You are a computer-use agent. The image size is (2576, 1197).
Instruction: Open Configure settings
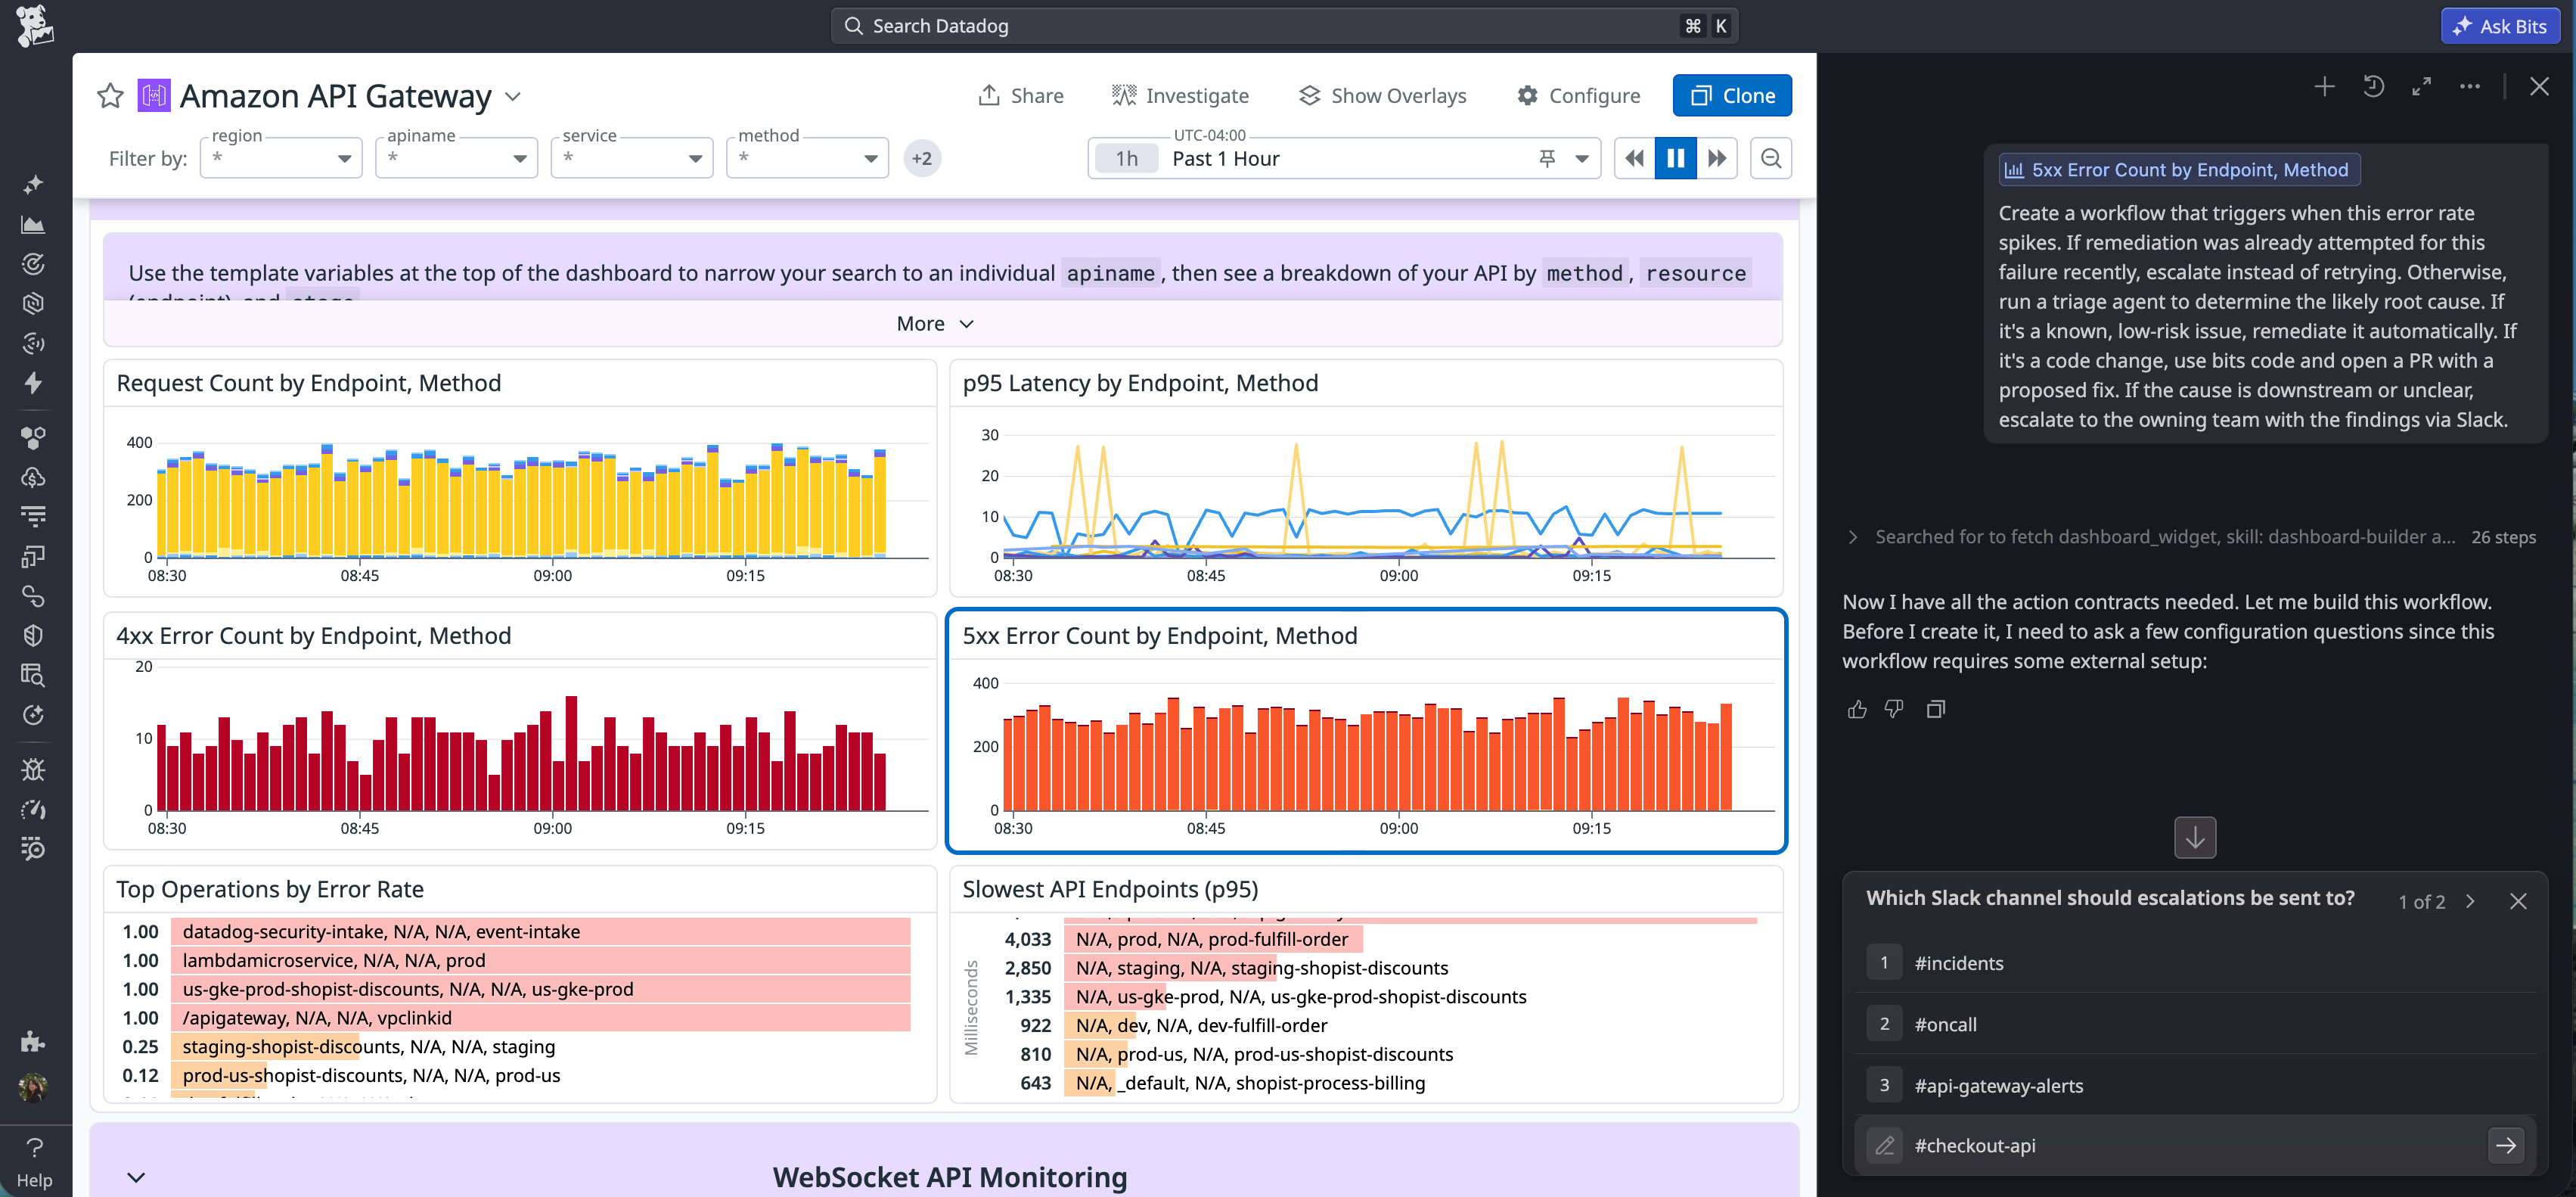[x=1578, y=96]
